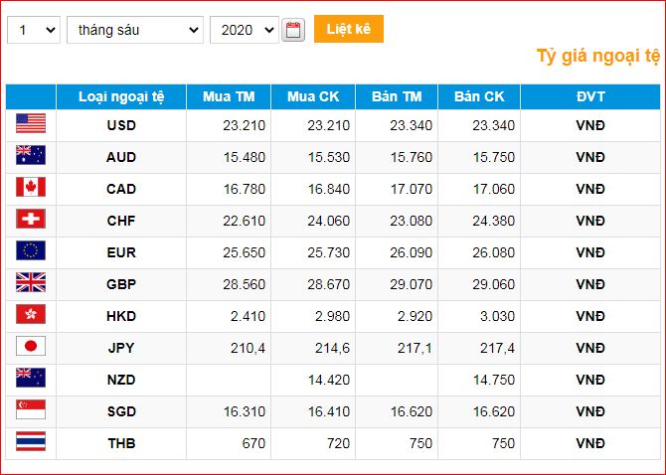This screenshot has width=666, height=475.
Task: Click JPY Bán CK value 217,4
Action: pos(497,349)
